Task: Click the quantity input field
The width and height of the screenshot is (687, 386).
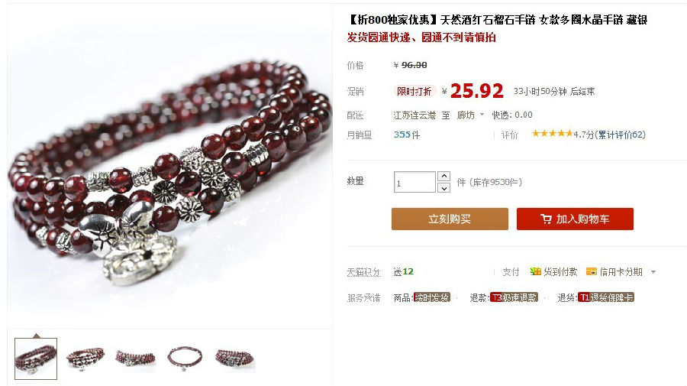Action: click(414, 182)
